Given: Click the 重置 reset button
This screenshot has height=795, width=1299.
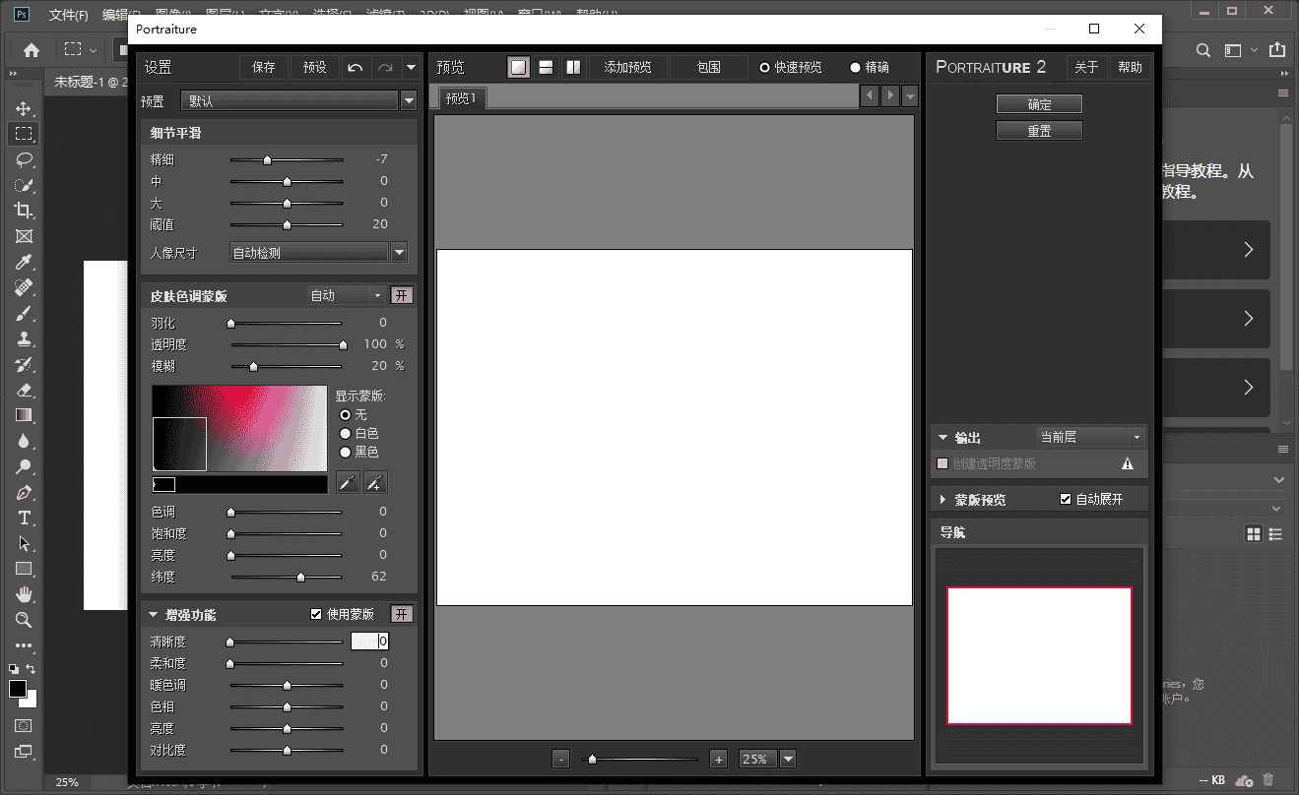Looking at the screenshot, I should 1039,131.
